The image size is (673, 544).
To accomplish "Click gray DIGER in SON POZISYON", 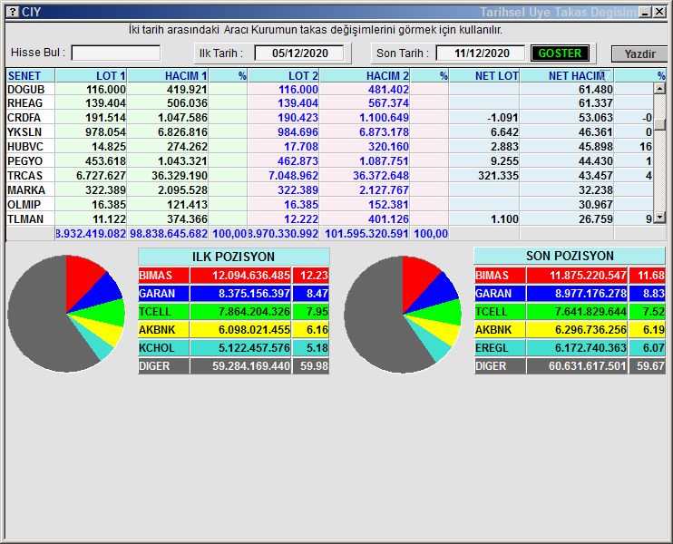I will pyautogui.click(x=500, y=366).
